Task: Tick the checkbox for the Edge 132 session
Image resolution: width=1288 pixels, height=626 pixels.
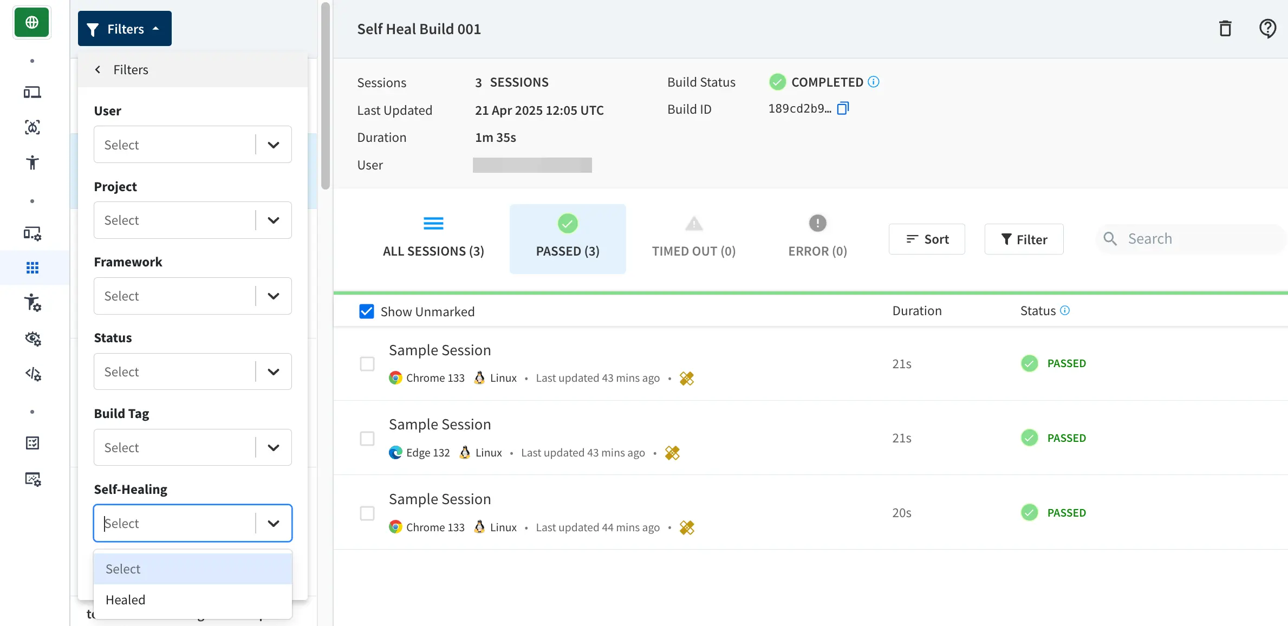Action: (367, 438)
